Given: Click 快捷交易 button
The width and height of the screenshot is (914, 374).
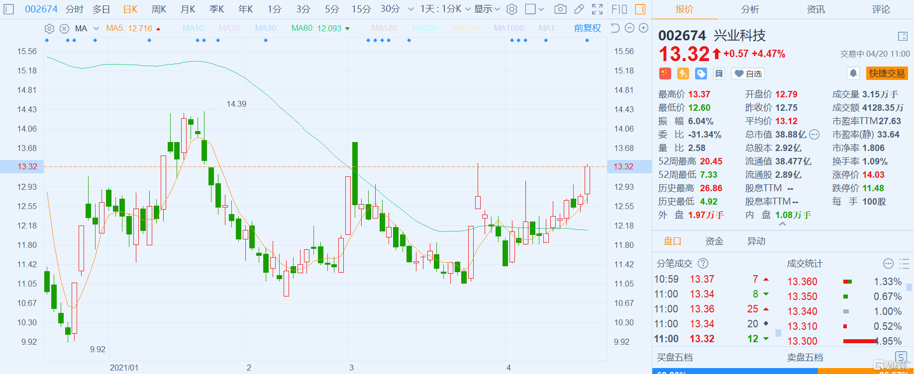Looking at the screenshot, I should point(887,74).
